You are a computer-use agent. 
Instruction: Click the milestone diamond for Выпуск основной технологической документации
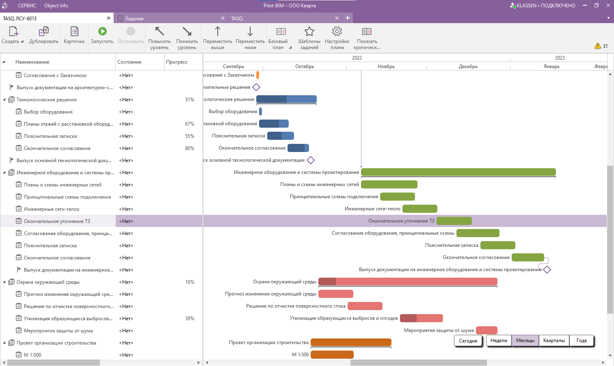tap(311, 160)
